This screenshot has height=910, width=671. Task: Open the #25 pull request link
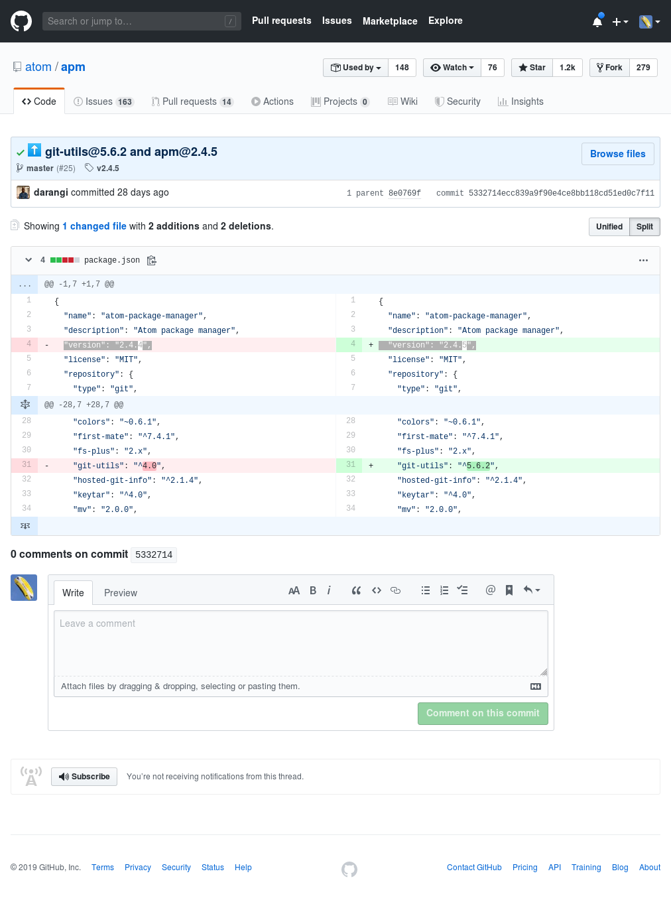click(x=66, y=168)
